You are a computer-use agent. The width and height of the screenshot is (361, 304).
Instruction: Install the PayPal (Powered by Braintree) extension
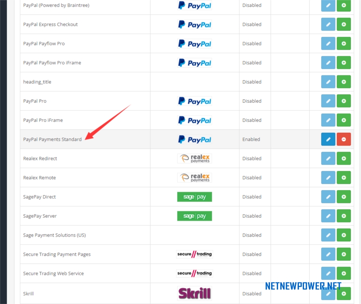tap(344, 5)
